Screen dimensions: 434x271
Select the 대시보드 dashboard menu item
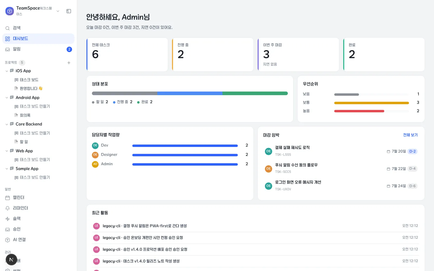pos(38,38)
